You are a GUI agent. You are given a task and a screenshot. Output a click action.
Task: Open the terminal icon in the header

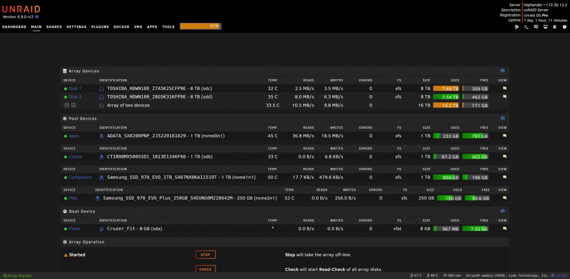tap(526, 27)
